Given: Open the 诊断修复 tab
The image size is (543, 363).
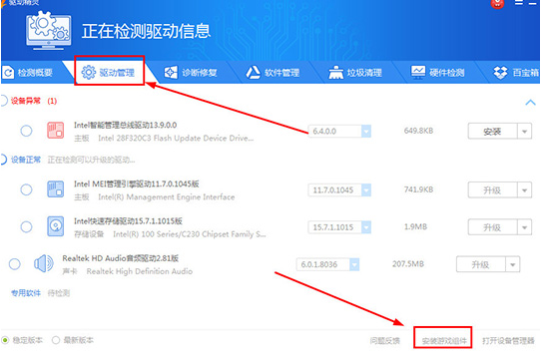Looking at the screenshot, I should [191, 73].
